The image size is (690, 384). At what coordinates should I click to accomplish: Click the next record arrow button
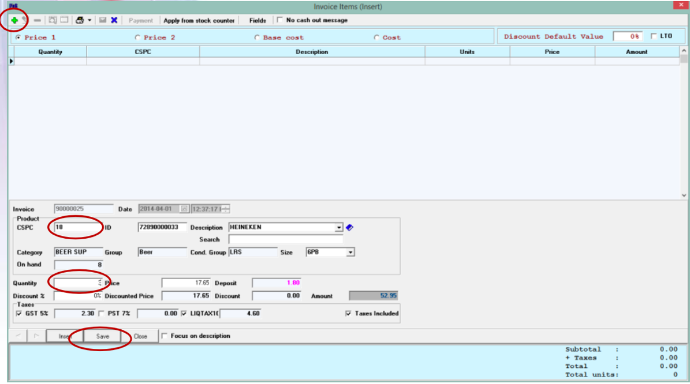coord(36,336)
